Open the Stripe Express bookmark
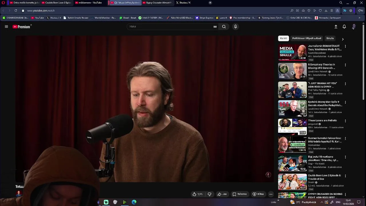The height and width of the screenshot is (206, 366). pos(204,18)
